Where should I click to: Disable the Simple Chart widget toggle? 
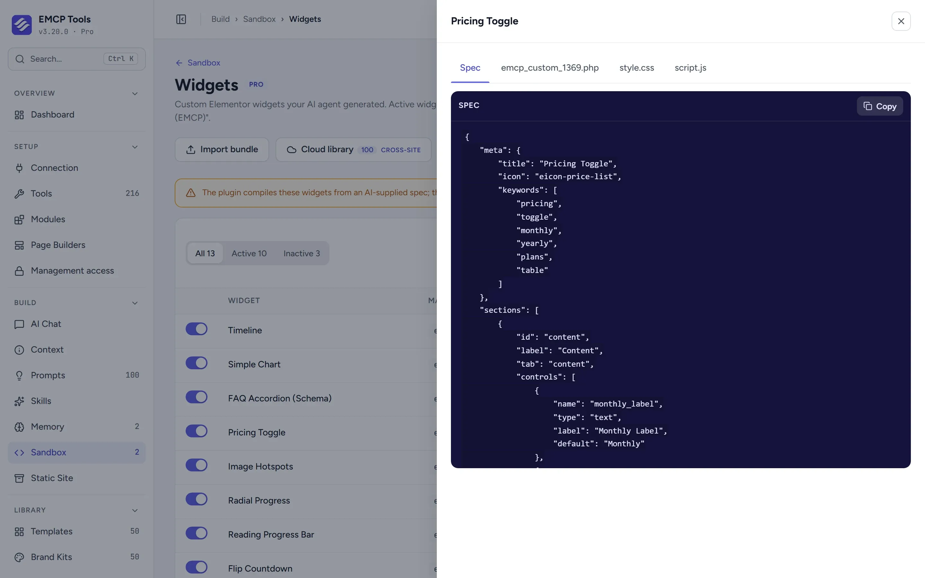[x=197, y=363]
